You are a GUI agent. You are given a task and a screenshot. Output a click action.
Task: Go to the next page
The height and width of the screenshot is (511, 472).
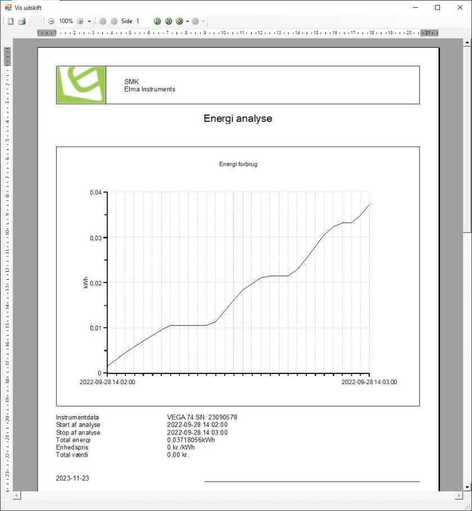tap(157, 21)
